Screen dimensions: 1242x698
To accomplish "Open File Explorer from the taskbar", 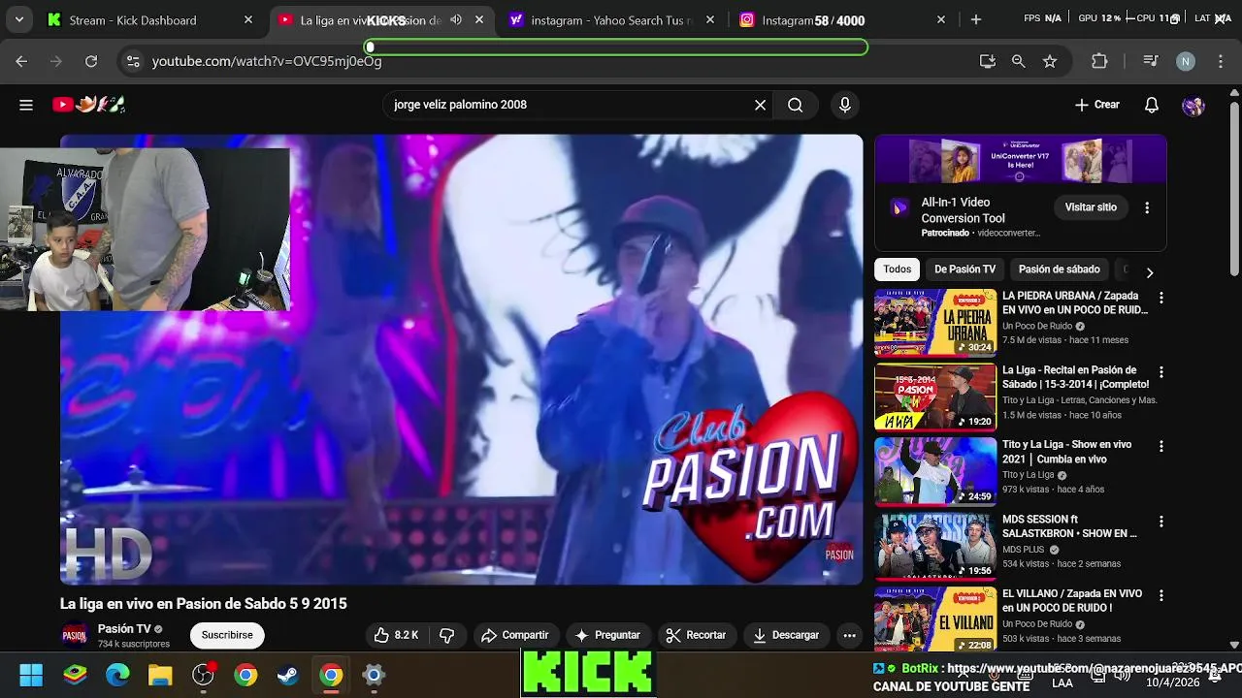I will point(160,675).
